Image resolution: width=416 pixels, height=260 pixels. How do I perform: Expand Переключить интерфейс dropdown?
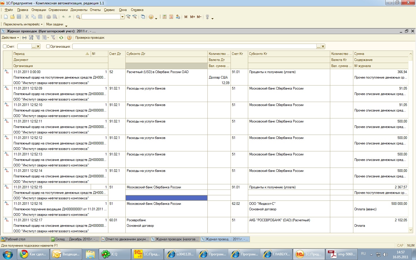[23, 24]
